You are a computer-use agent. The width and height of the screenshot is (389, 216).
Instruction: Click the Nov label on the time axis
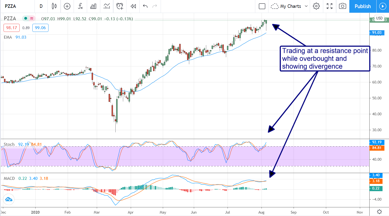[x=360, y=212]
